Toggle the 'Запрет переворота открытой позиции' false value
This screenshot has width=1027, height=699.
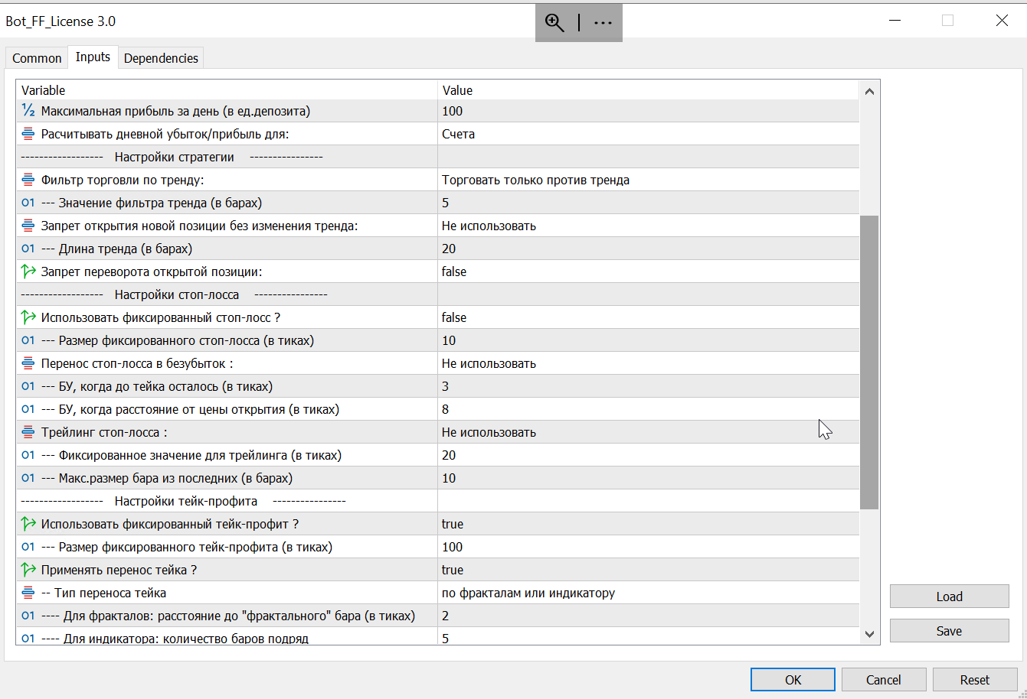pos(454,271)
